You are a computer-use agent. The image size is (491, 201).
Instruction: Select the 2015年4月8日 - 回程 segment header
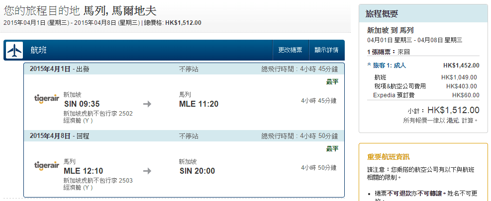click(59, 135)
